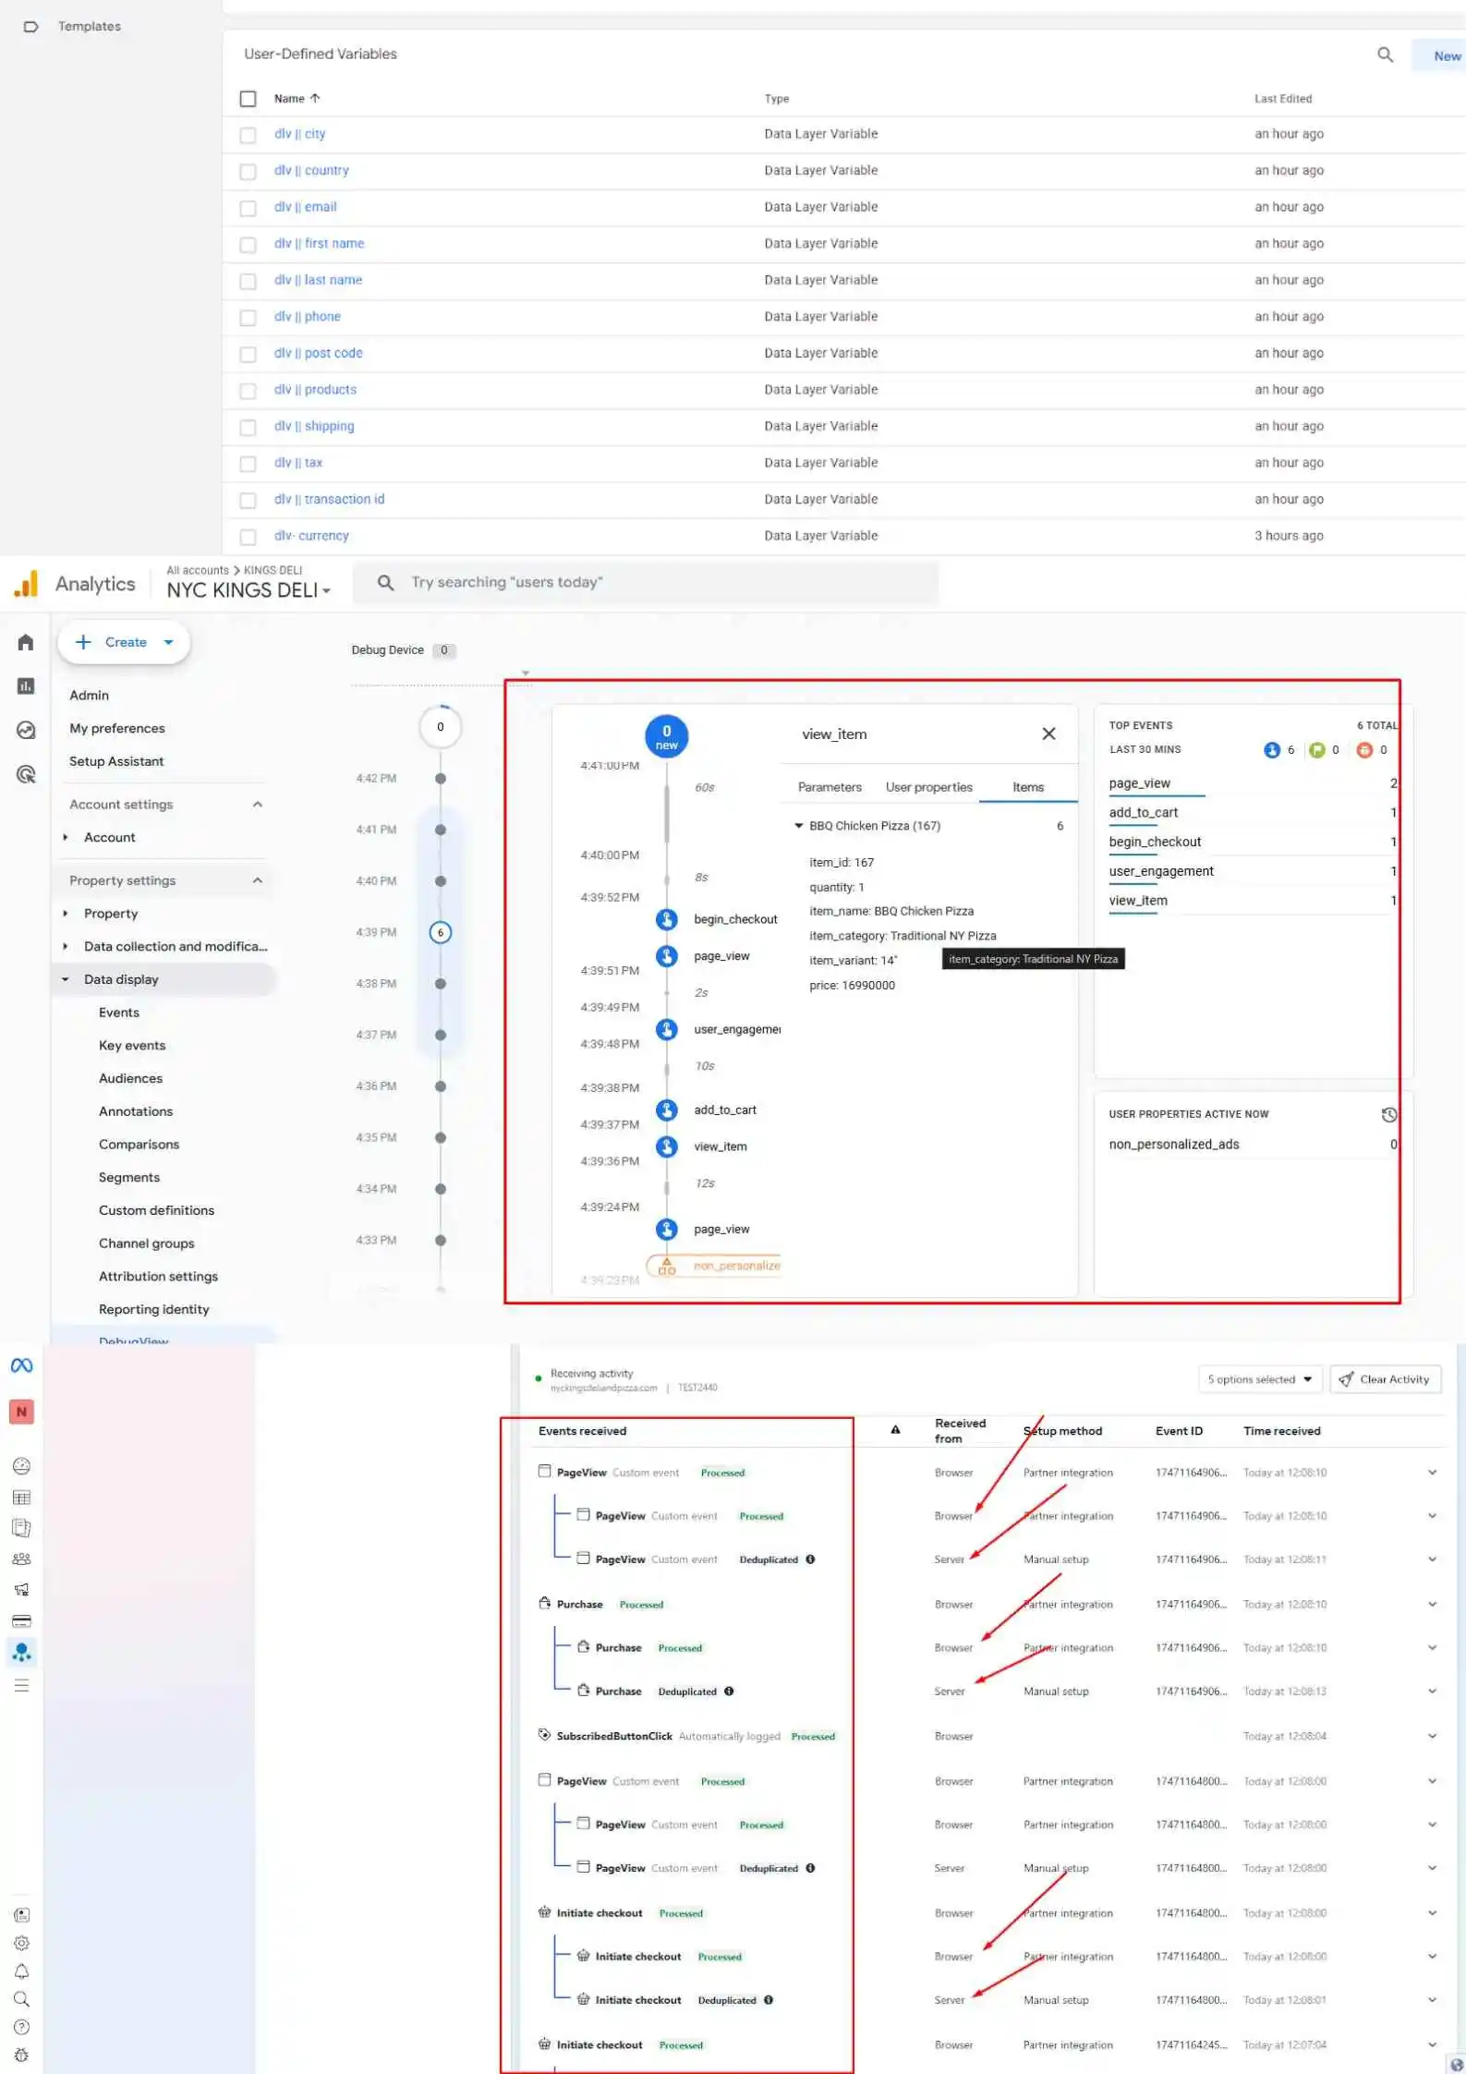Open the notifications bell in Meta sidebar
This screenshot has width=1466, height=2074.
(21, 1971)
